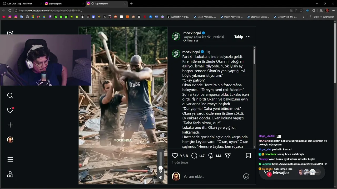Open the mockingai avatar in post header
The image size is (337, 189).
click(x=176, y=36)
